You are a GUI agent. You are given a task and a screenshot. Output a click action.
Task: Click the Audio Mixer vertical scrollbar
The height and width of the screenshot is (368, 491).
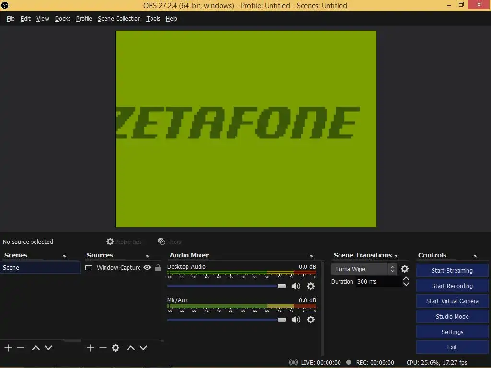tap(323, 308)
